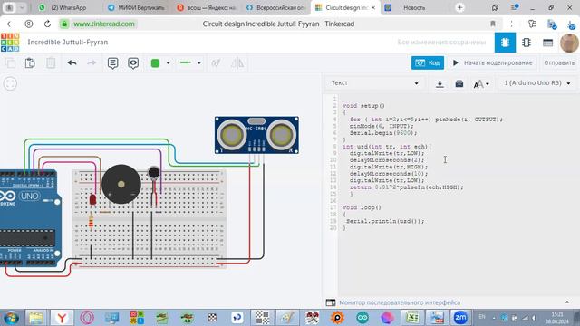Mirror the selected component
Viewport: 580px width, 326px height.
tap(237, 63)
